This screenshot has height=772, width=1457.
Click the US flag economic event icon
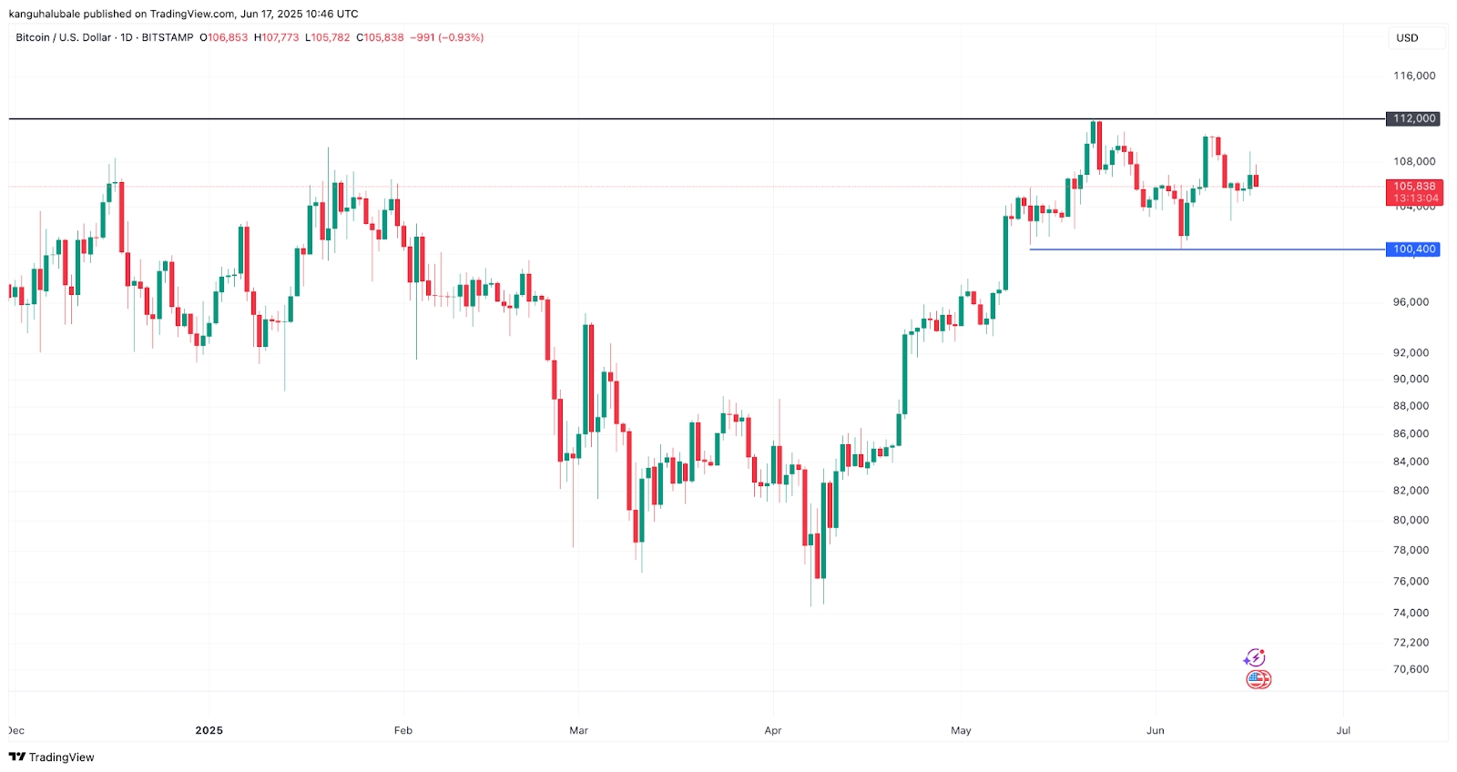point(1258,679)
